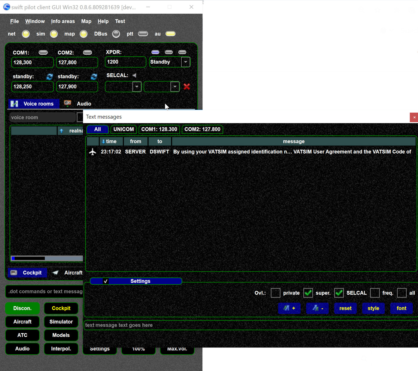This screenshot has height=371, width=418.
Task: Clear SELCAL with the red X icon
Action: pos(187,87)
